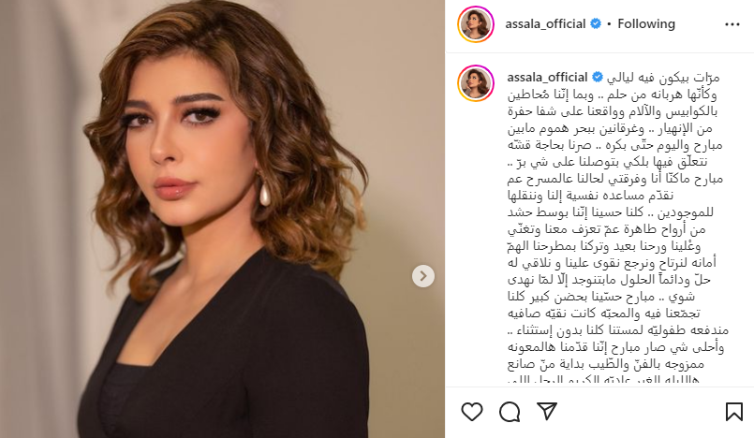This screenshot has width=754, height=438.
Task: Click the verified badge beside the caption username
Action: [x=598, y=77]
